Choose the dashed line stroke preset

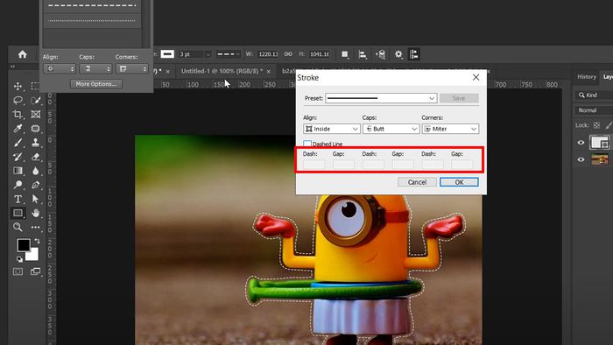(92, 6)
